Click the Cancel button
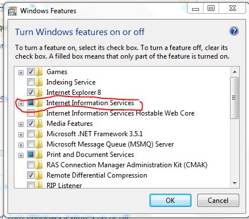This screenshot has height=219, width=249. click(x=218, y=201)
